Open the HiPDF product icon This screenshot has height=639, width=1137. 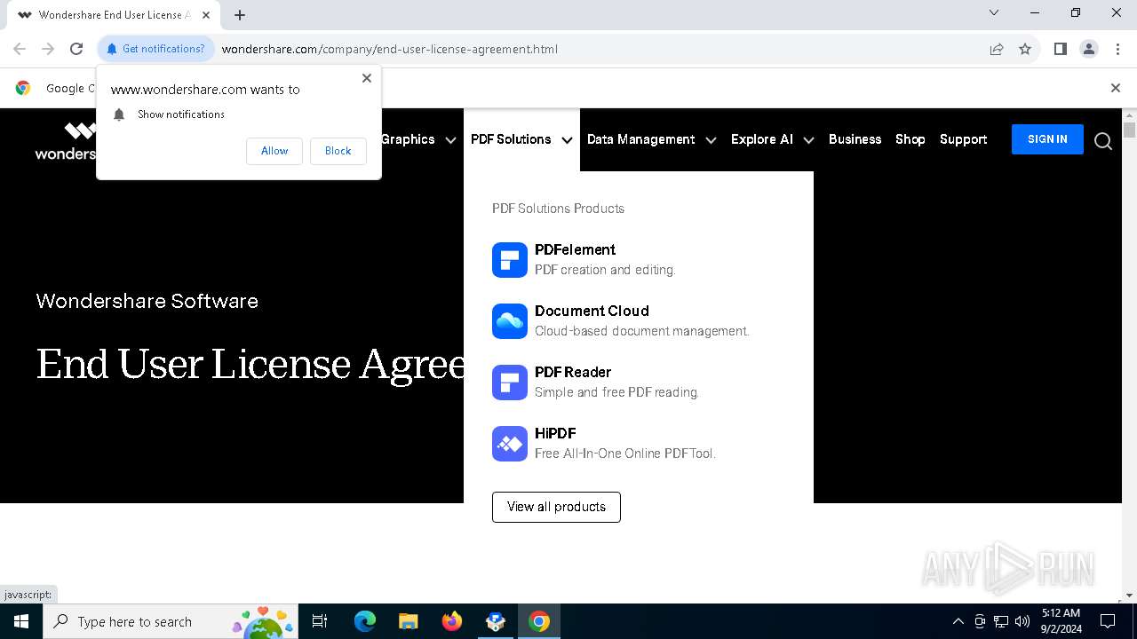point(510,444)
